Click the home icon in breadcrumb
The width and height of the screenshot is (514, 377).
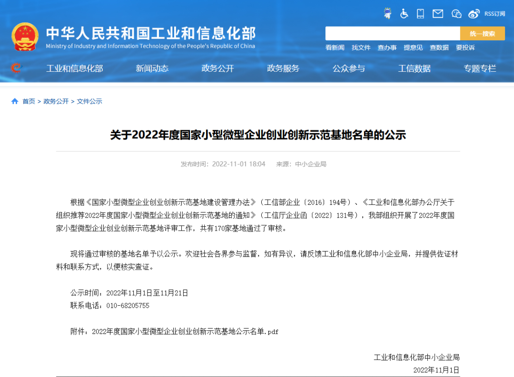(15, 101)
